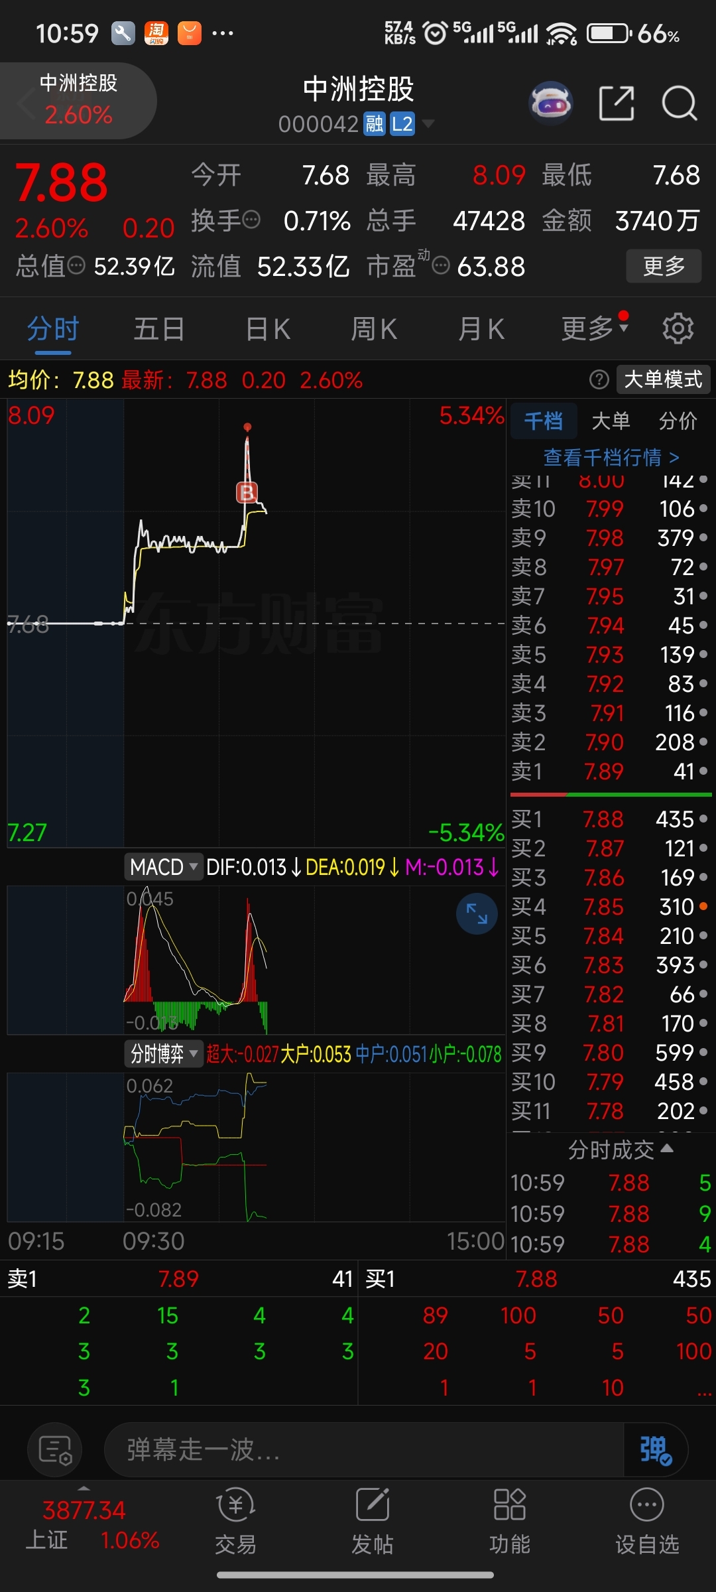The image size is (716, 1592).
Task: Tap the B buy marker on chart
Action: tap(247, 492)
